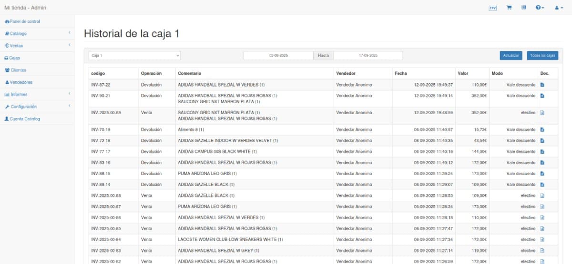Image resolution: width=572 pixels, height=264 pixels.
Task: Open the Cuenta Catinfog sidebar link
Action: click(x=24, y=119)
